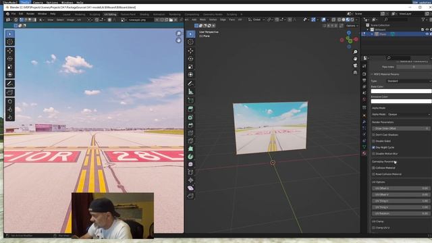
Task: Open the Alpha Mode dropdown
Action: coord(409,114)
